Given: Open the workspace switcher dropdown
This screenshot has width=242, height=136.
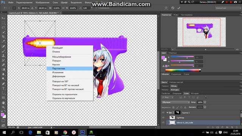Looking at the screenshot, I should click(229, 8).
